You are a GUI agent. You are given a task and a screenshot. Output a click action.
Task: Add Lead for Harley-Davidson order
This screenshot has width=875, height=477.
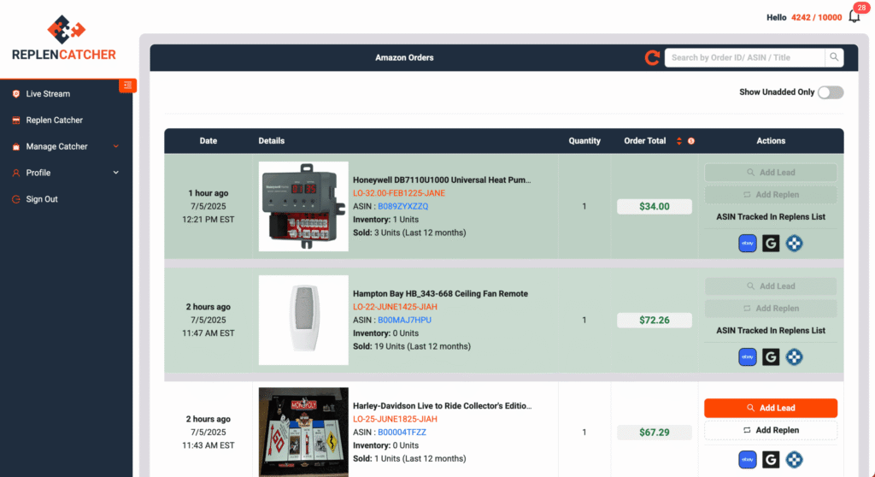pos(771,408)
